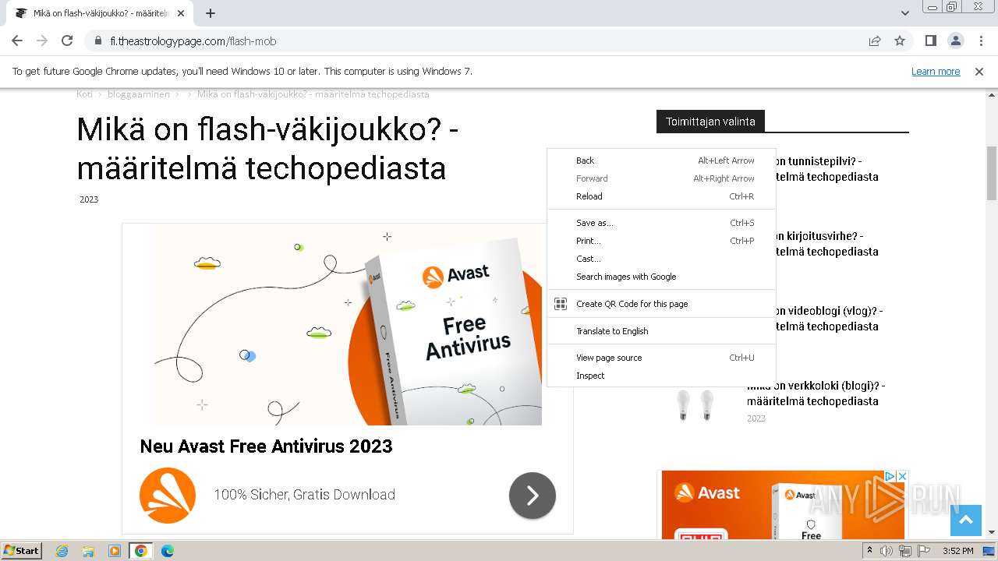Click the Chrome taskbar icon
Viewport: 998px width, 561px height.
[x=141, y=551]
